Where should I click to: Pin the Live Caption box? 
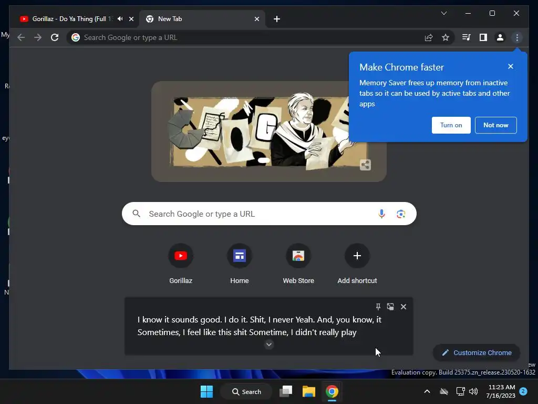[x=378, y=307]
